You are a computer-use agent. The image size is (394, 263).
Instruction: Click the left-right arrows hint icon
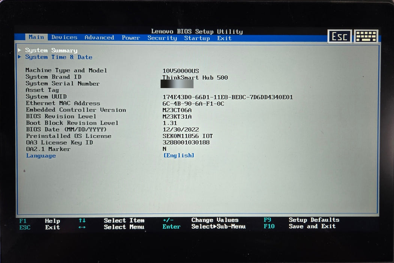[x=82, y=227]
